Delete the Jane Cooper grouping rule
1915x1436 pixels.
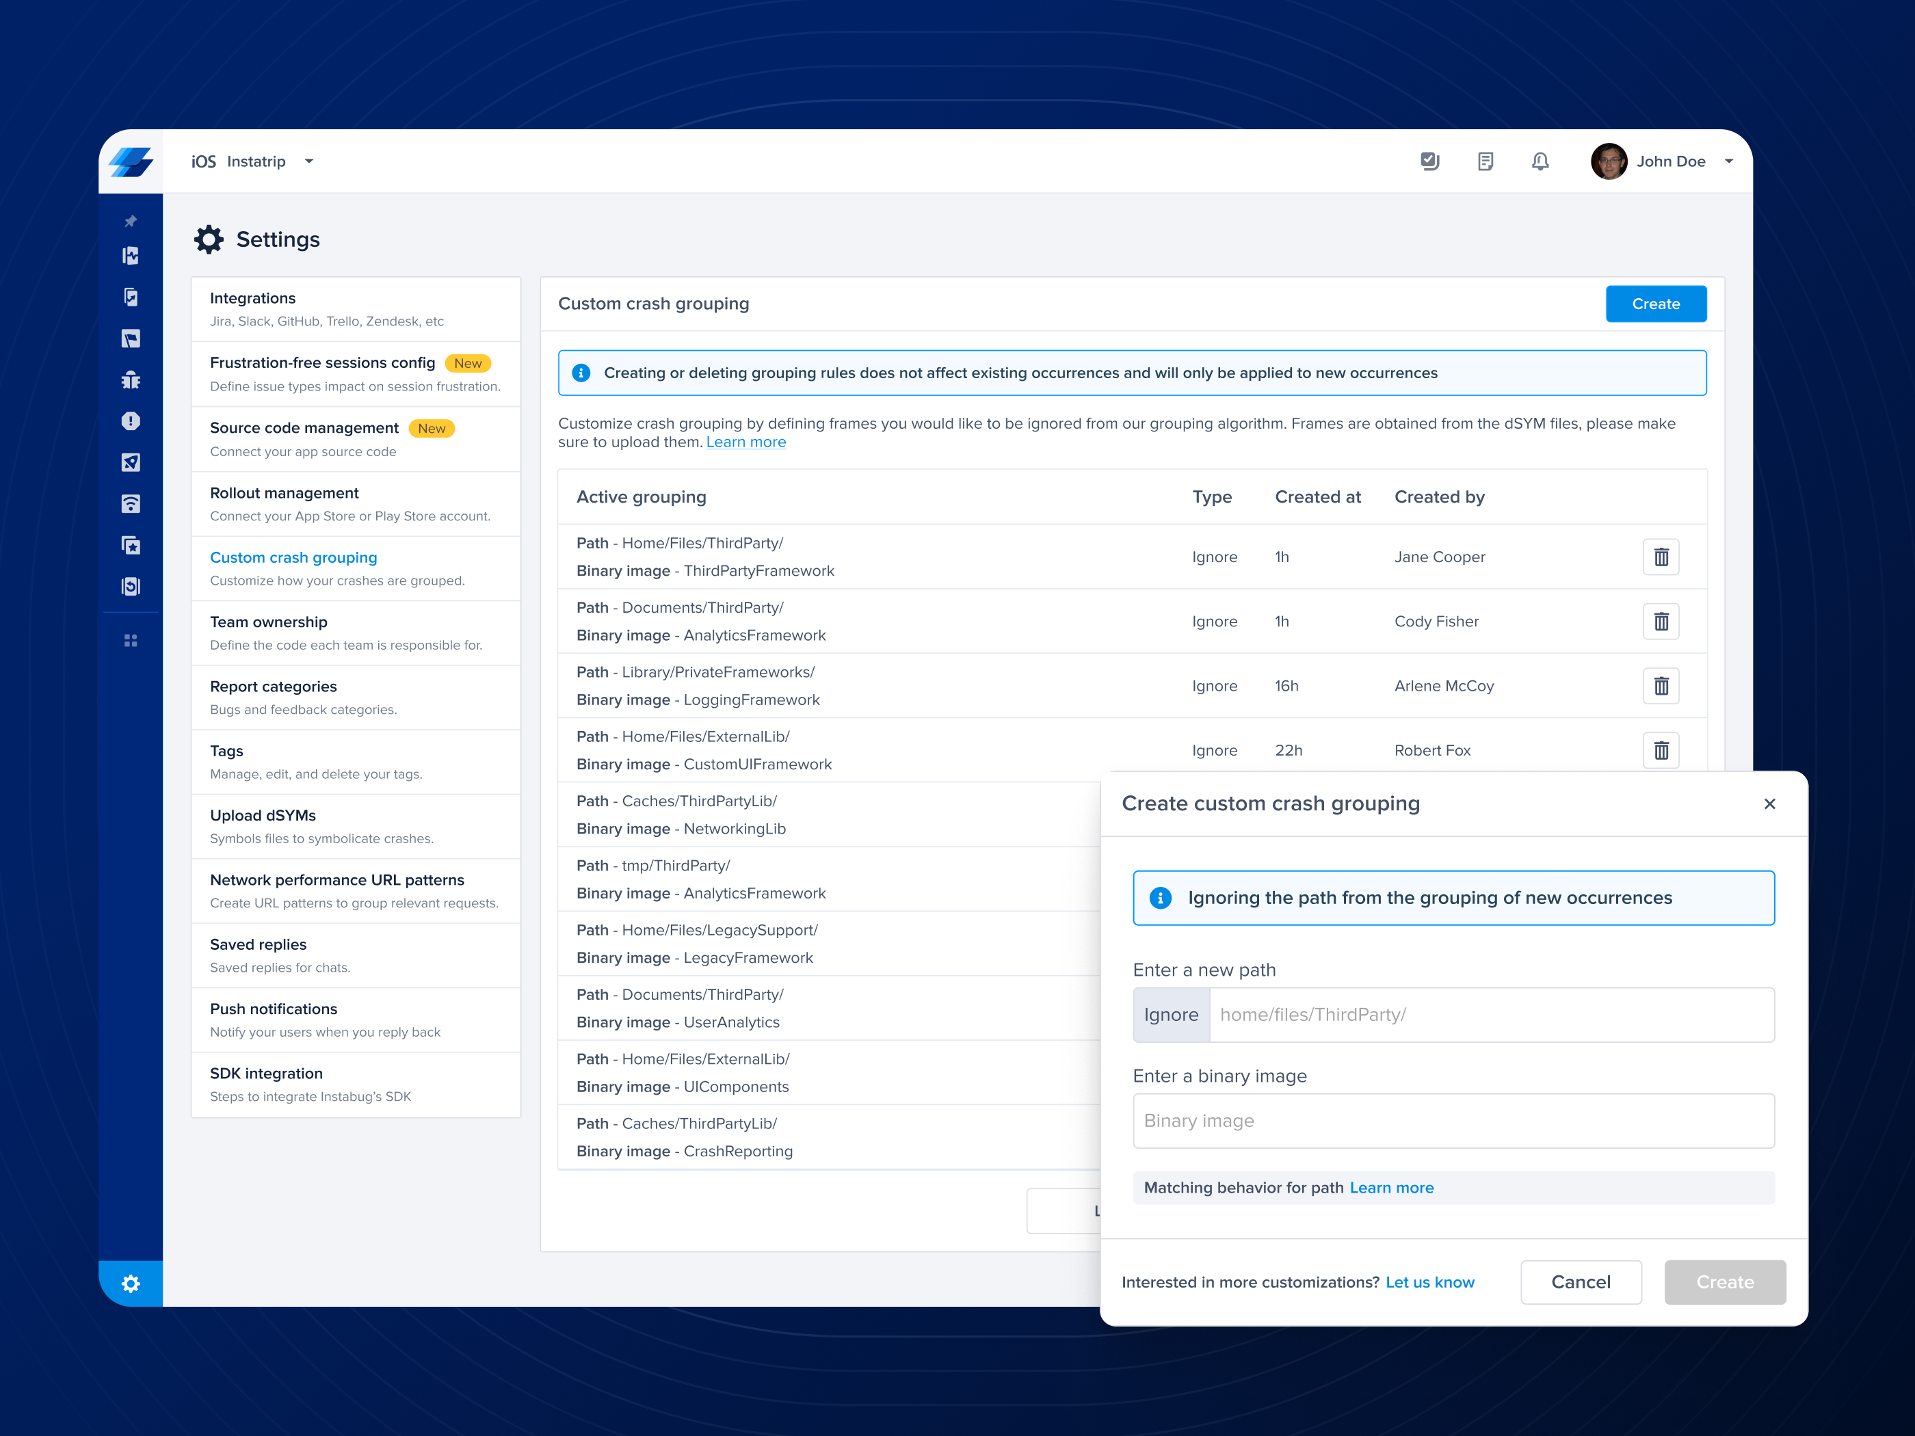[1661, 557]
